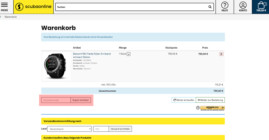Image resolution: width=269 pixels, height=140 pixels.
Task: Open the HILFE help icon
Action: [x=225, y=7]
